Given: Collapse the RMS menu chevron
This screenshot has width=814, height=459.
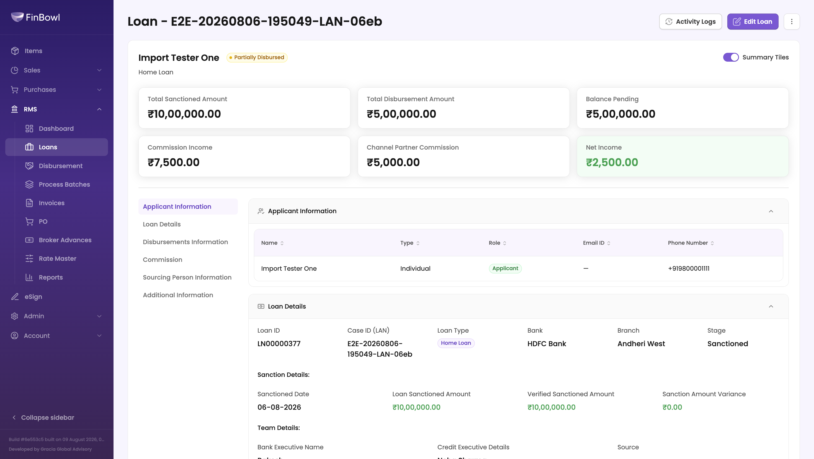Looking at the screenshot, I should coord(99,109).
